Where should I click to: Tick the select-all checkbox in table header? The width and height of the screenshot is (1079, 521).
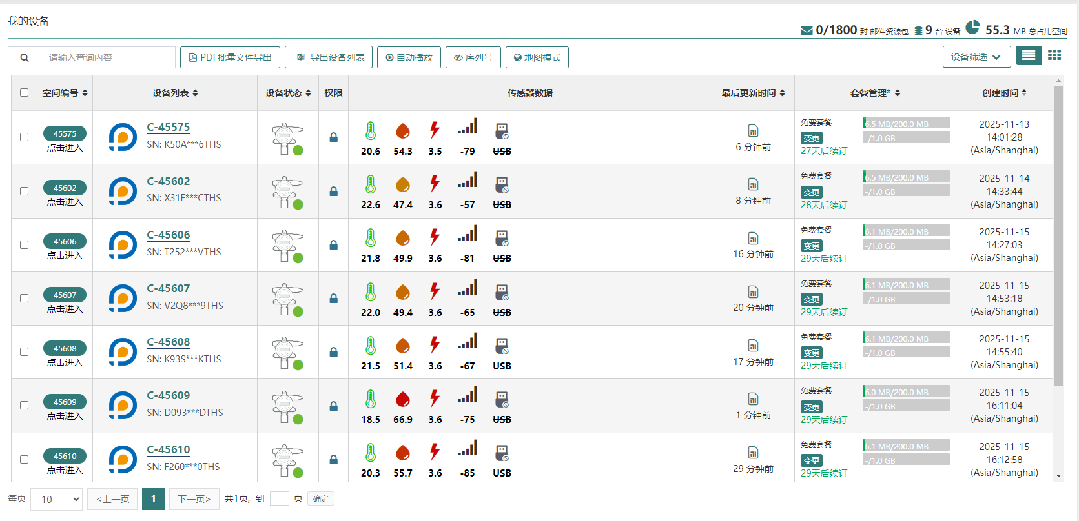pos(25,93)
